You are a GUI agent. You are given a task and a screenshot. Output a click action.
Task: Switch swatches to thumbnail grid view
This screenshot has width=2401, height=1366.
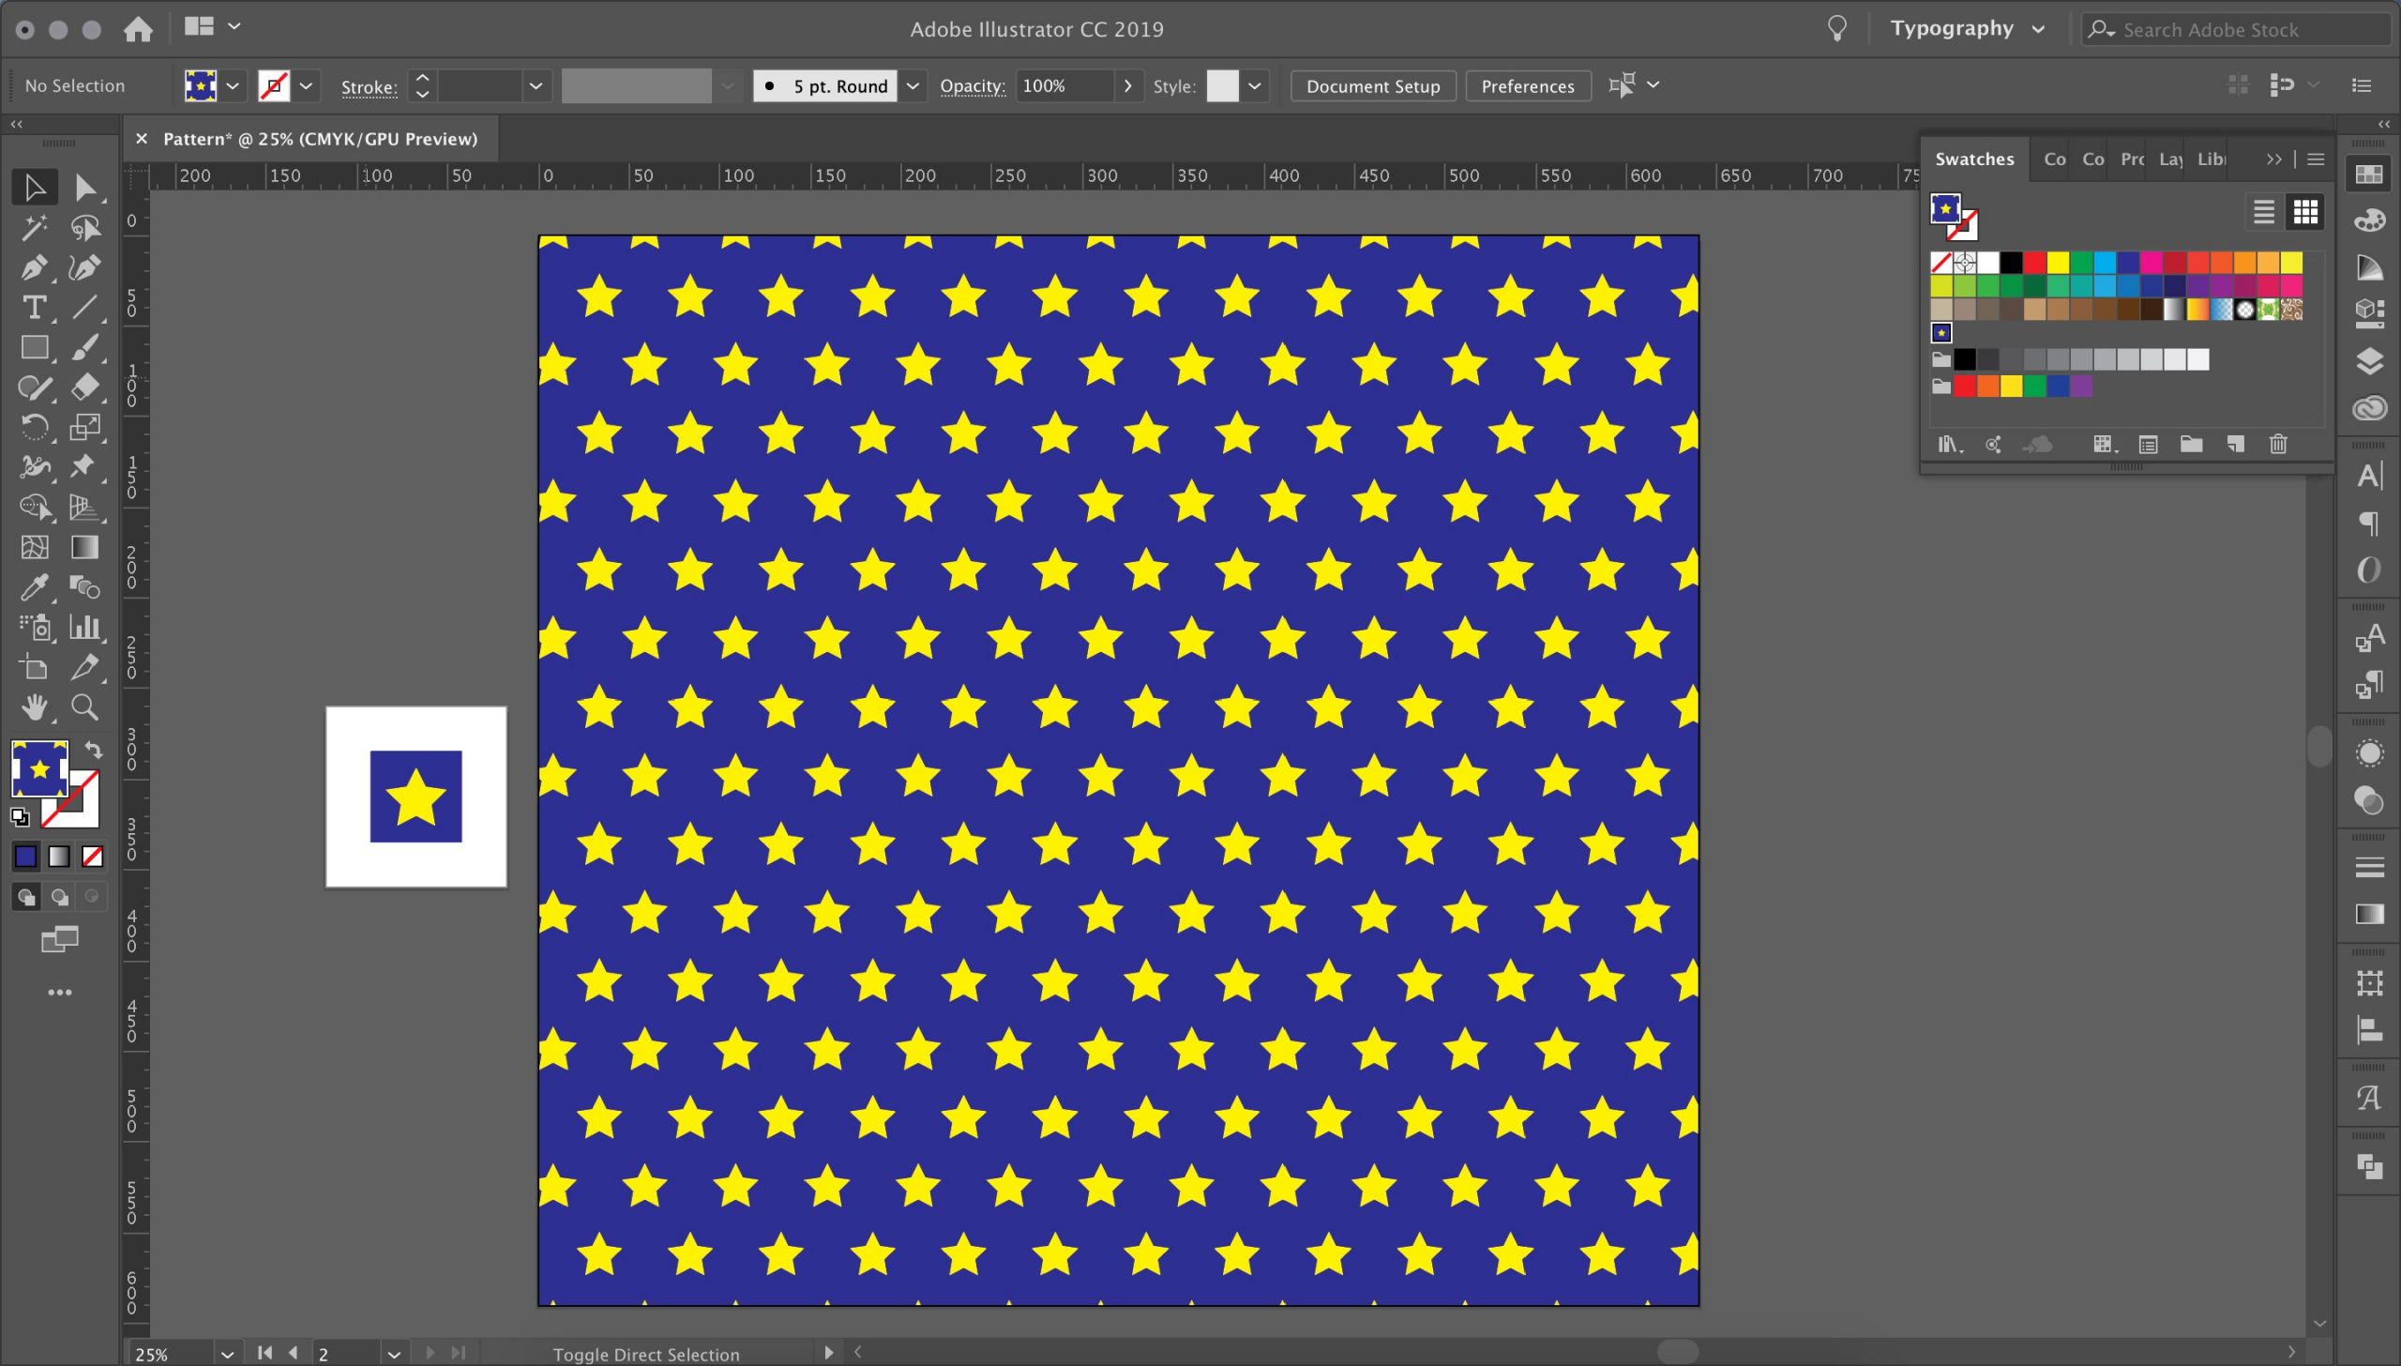(x=2305, y=213)
